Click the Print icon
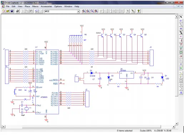 (x=18, y=11)
